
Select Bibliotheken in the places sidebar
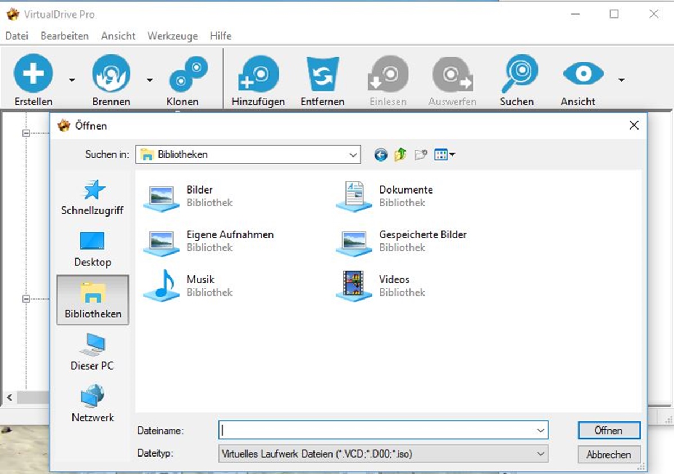[93, 300]
